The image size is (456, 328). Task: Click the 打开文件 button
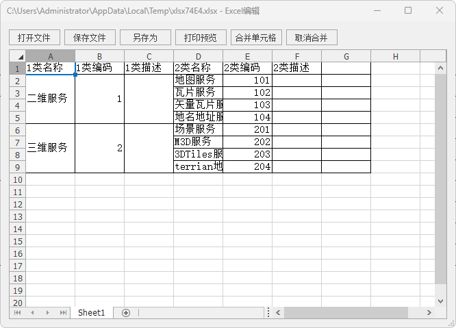coord(34,38)
